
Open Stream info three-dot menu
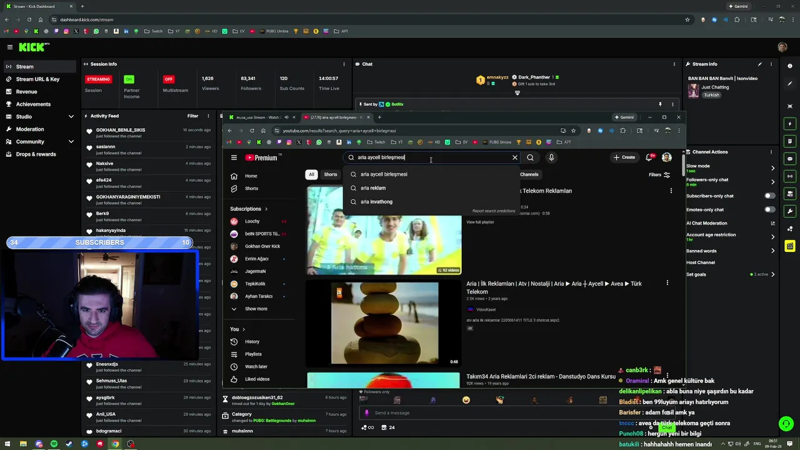771,64
